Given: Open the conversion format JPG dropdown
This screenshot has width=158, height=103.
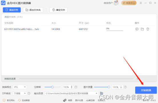Looking at the screenshot, I should click(x=20, y=87).
